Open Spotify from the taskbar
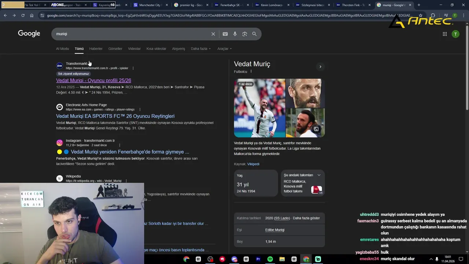This screenshot has width=469, height=264. (270, 259)
